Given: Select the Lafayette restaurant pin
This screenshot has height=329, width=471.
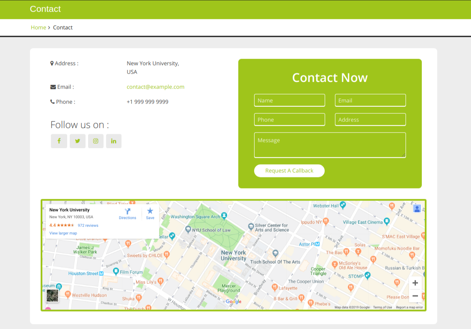Looking at the screenshot, I should tap(275, 287).
